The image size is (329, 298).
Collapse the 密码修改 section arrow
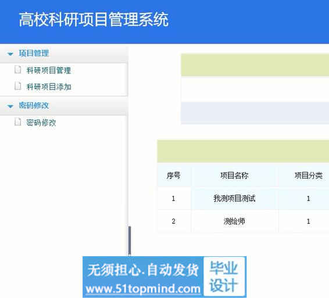pos(10,106)
